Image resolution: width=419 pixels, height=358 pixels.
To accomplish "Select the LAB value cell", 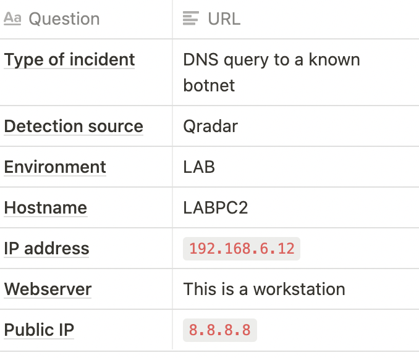I will point(296,167).
